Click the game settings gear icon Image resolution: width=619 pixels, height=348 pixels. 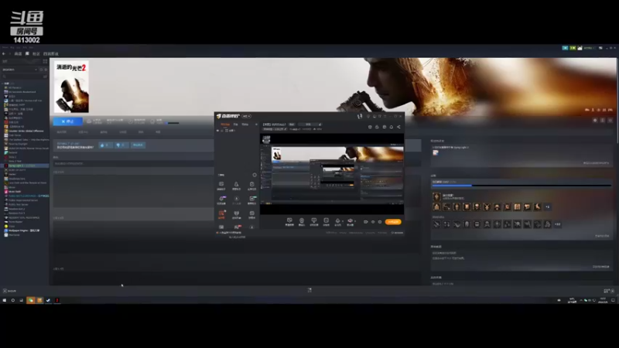point(595,121)
